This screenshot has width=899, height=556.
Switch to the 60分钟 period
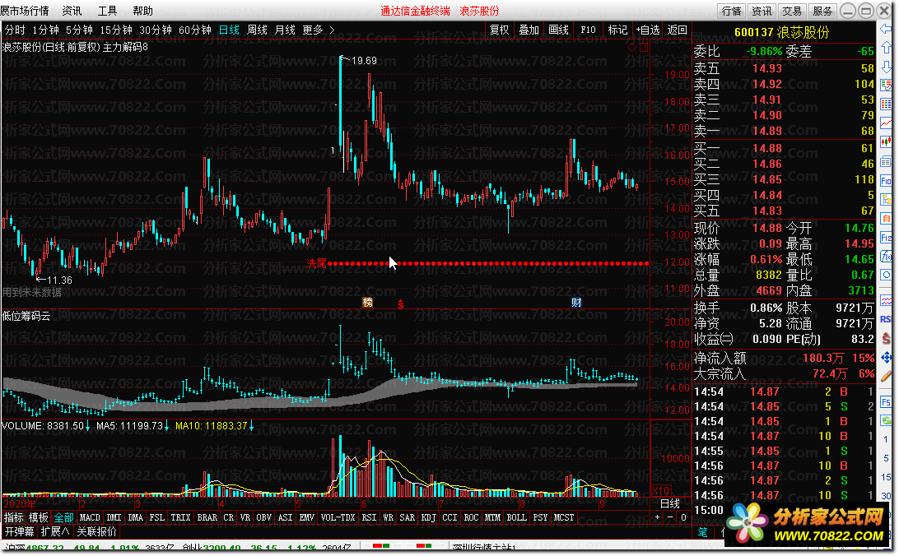point(195,30)
